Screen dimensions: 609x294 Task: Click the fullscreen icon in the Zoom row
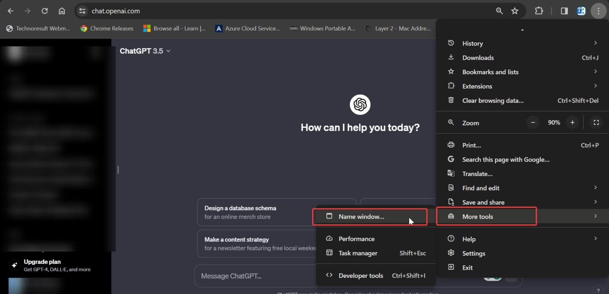596,122
